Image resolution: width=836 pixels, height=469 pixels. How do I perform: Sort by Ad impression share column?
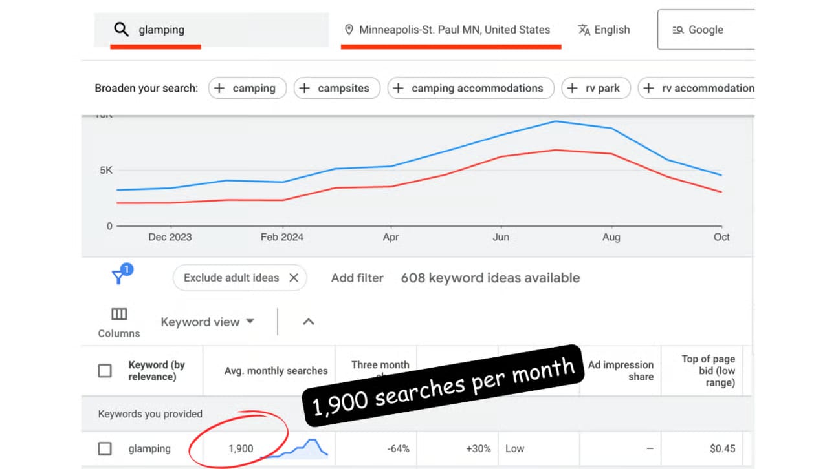621,371
